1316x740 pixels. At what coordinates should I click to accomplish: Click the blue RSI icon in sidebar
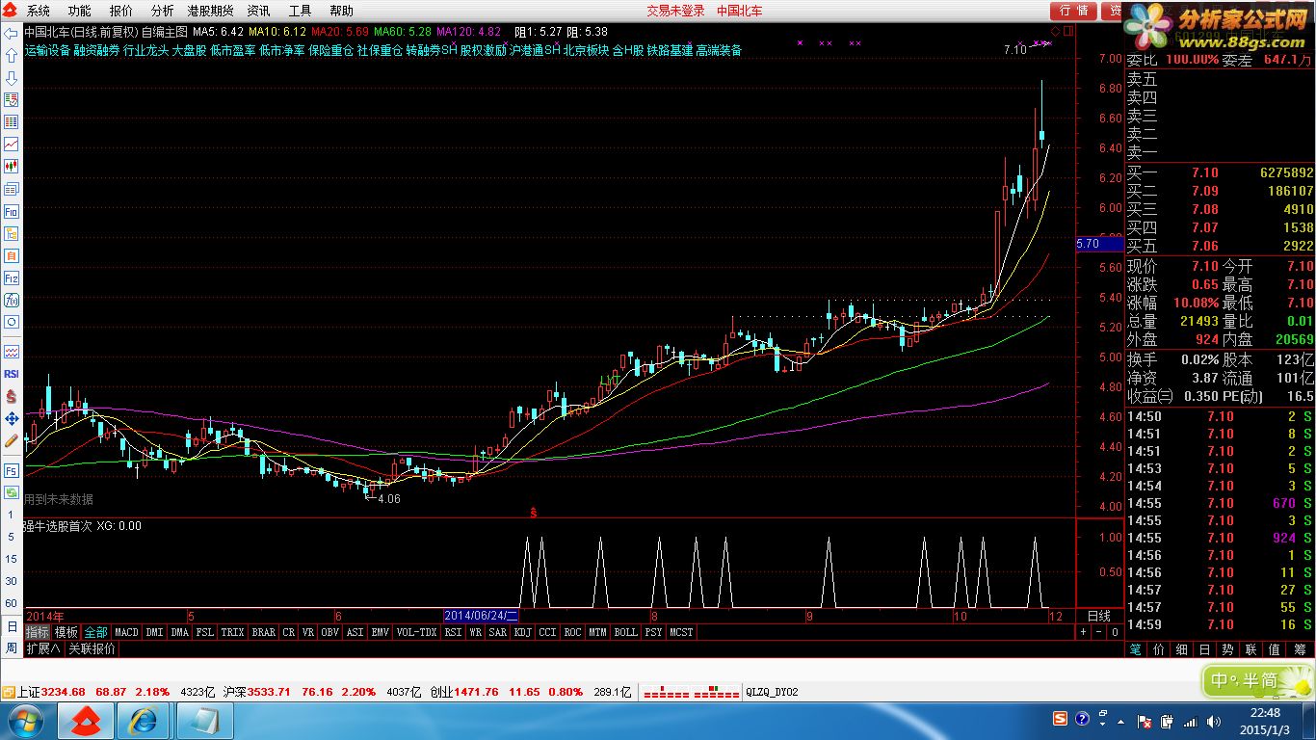pos(12,374)
